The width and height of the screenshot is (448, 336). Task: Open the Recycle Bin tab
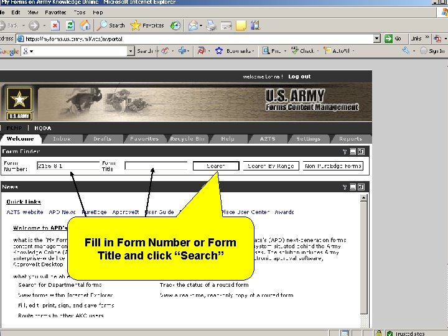coord(187,139)
